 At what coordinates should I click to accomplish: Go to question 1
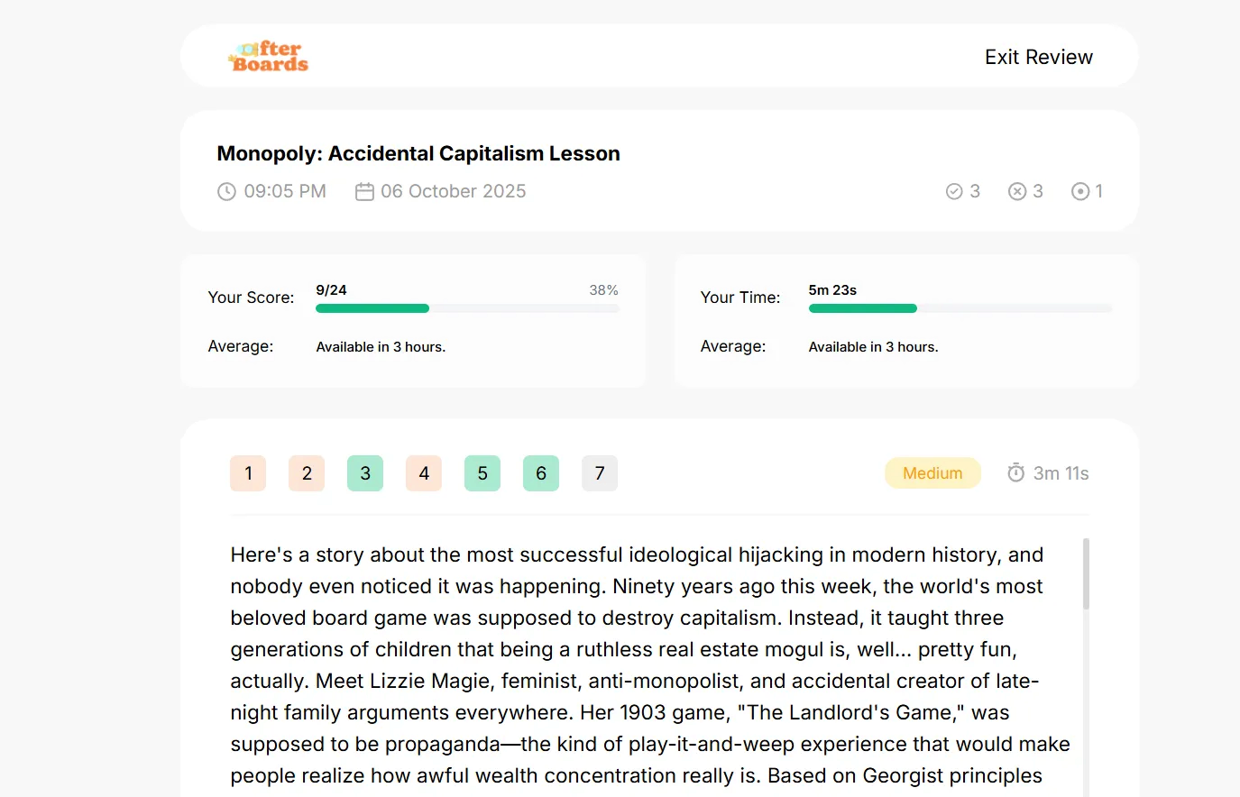pyautogui.click(x=248, y=473)
